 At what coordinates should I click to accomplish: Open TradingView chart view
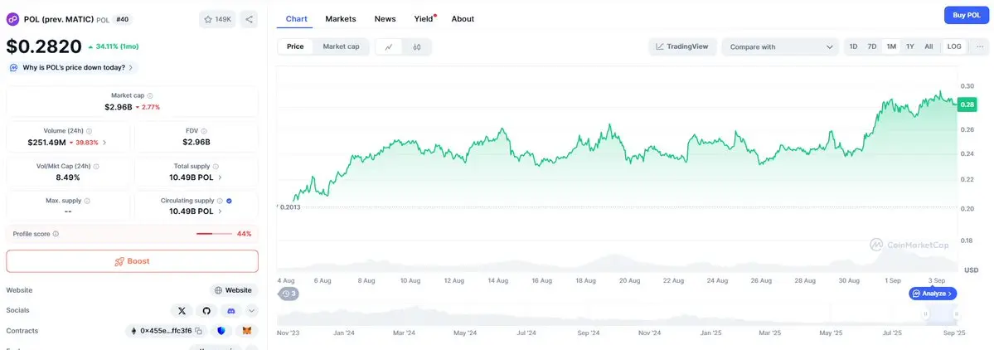pos(683,46)
